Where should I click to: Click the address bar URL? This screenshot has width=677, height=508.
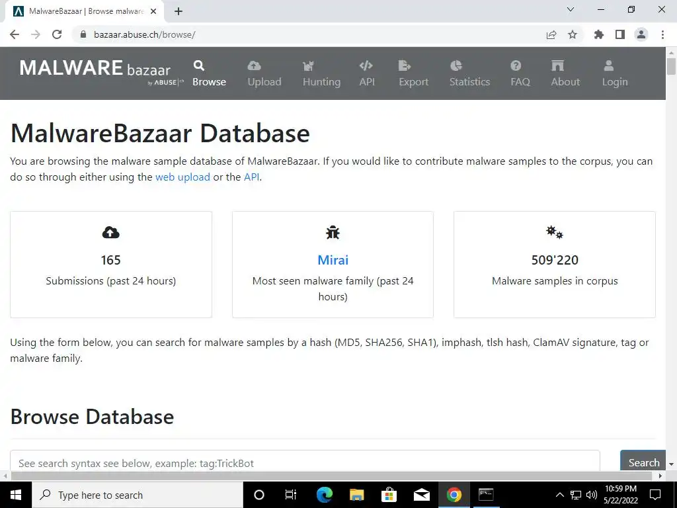tap(145, 34)
